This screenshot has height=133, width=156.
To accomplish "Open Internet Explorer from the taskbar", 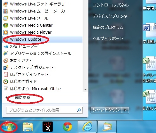I will (x=87, y=127).
